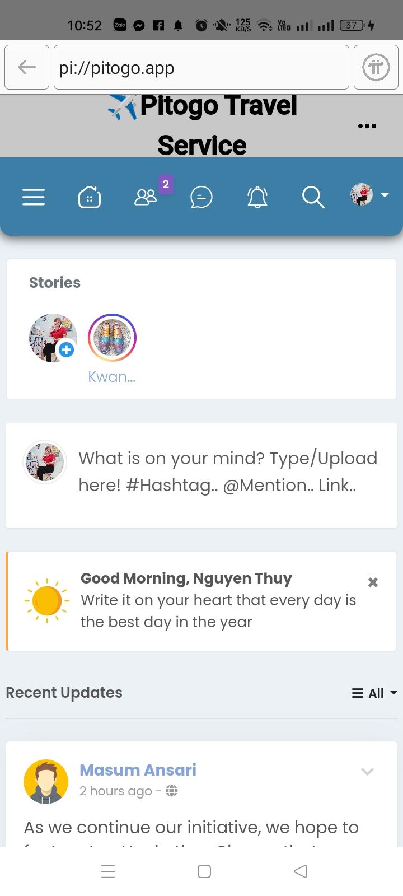Tap Masum Ansari's avatar picture

click(x=46, y=781)
